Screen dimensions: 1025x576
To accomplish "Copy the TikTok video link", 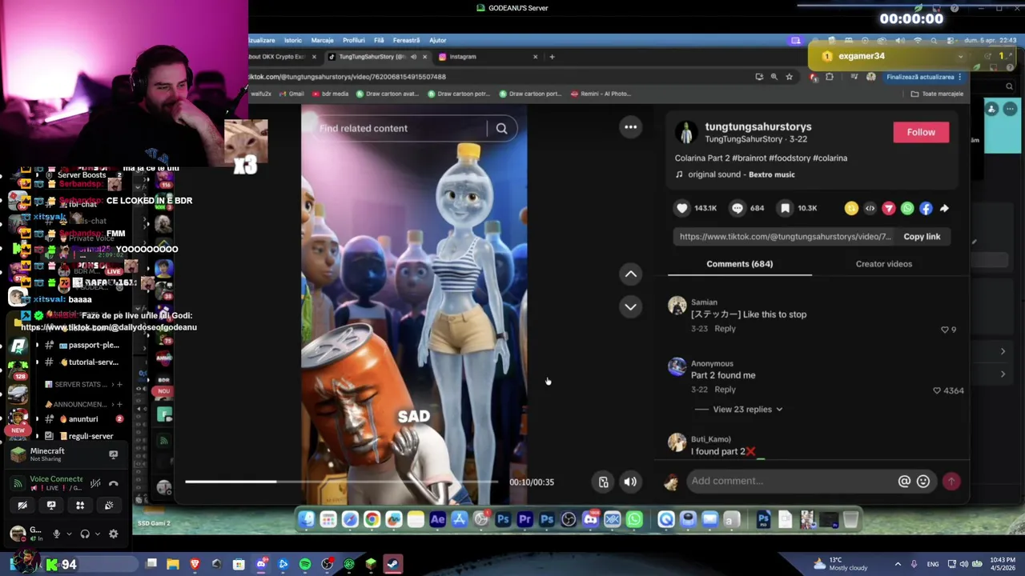I will pos(922,237).
